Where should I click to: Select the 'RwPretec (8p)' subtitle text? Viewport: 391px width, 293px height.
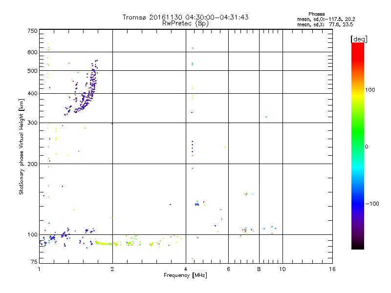[x=185, y=23]
